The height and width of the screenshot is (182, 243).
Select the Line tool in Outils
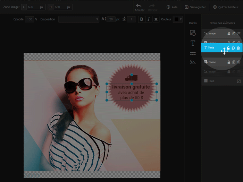tap(193, 53)
